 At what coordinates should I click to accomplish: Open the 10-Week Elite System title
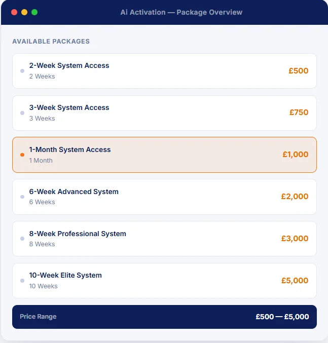65,275
